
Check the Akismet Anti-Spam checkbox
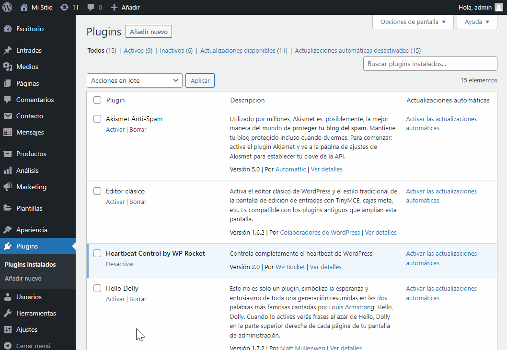97,119
